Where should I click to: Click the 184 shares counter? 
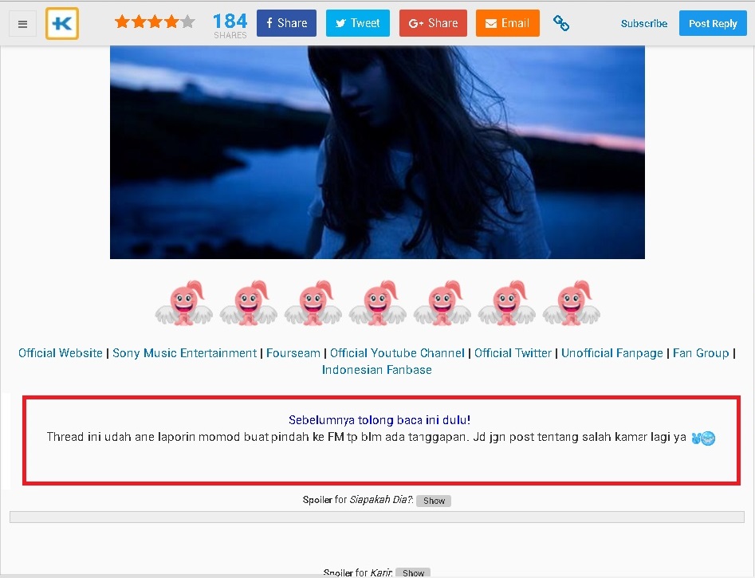[230, 25]
